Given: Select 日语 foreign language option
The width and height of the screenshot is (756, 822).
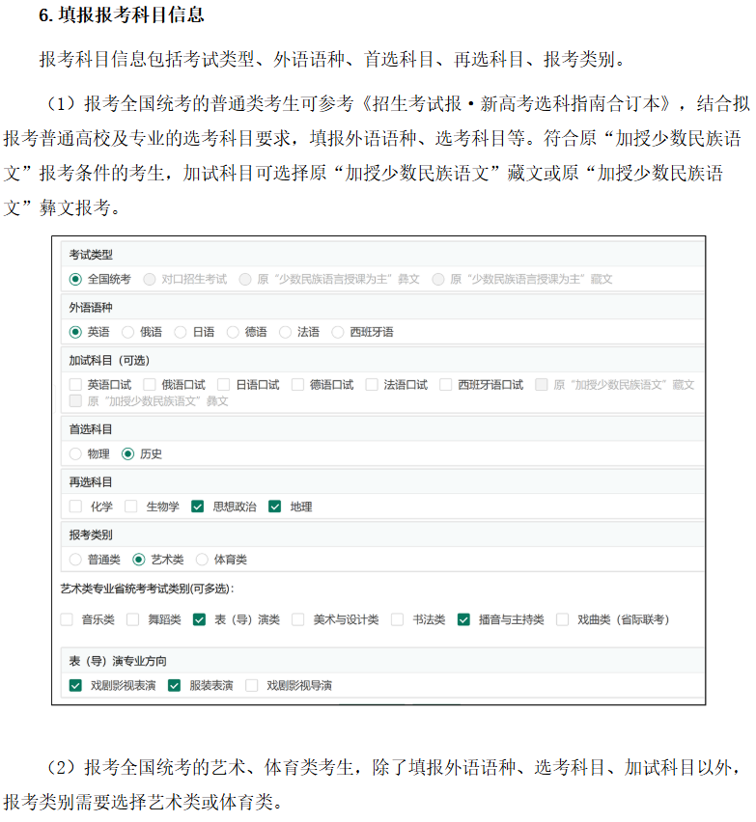Looking at the screenshot, I should [x=181, y=332].
